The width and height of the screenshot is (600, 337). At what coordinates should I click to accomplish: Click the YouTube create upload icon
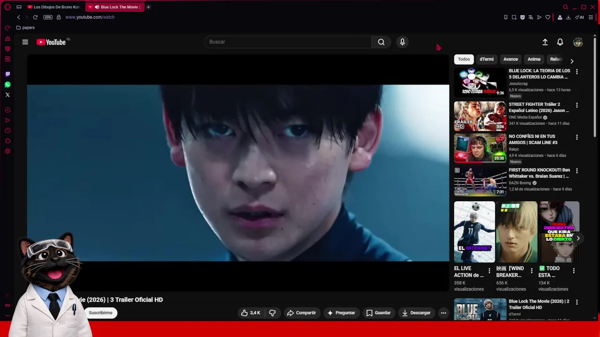545,42
